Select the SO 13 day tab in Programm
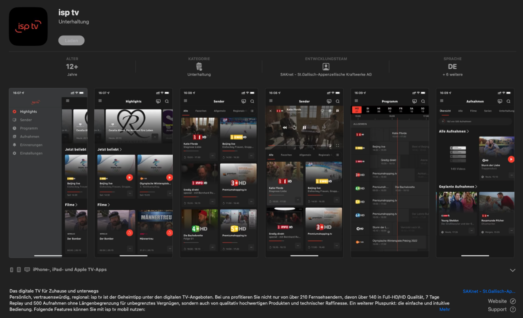The image size is (523, 318). click(x=422, y=110)
